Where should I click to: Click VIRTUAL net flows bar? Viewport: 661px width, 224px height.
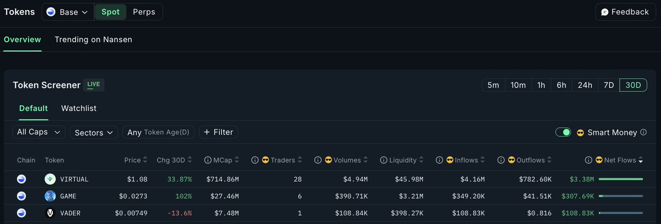coord(621,179)
